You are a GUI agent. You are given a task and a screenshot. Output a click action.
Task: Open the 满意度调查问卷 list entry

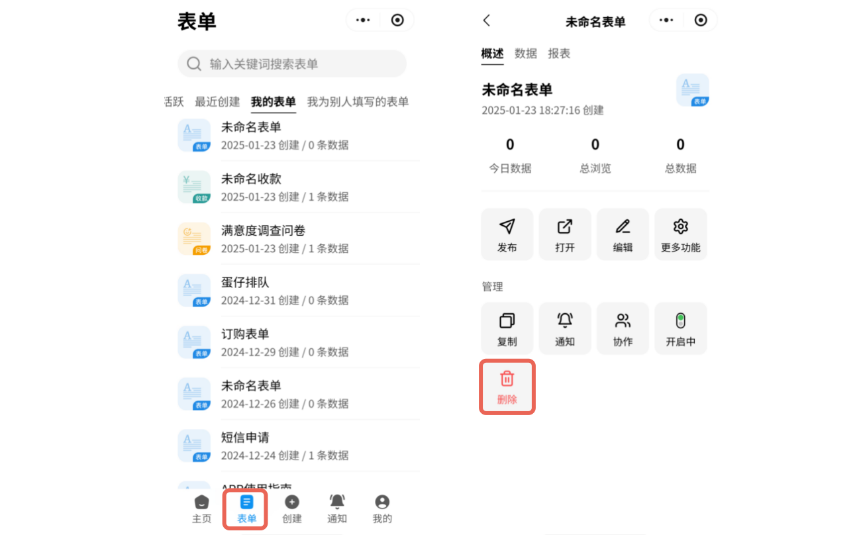tap(298, 239)
